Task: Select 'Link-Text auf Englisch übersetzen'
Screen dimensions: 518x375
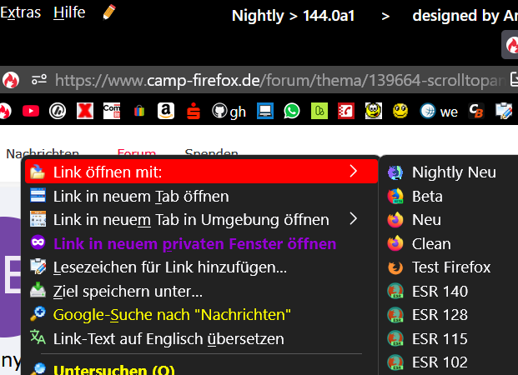Action: tap(201, 338)
